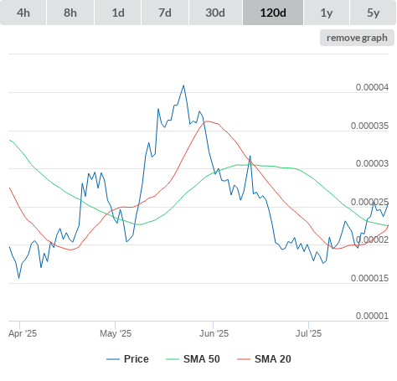
Task: Click the 0.00004 price axis label
Action: 372,87
